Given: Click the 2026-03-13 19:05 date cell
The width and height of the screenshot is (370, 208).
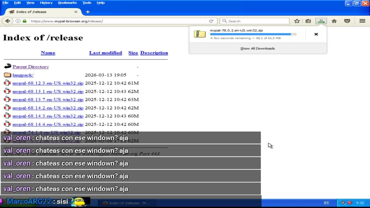Looking at the screenshot, I should [x=106, y=75].
